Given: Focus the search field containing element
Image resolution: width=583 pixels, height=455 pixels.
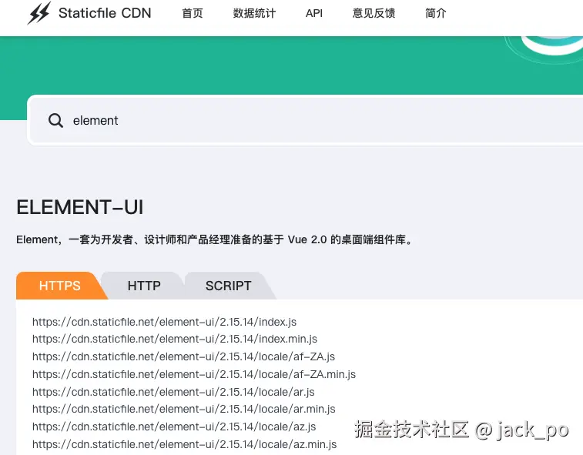Looking at the screenshot, I should [x=306, y=120].
